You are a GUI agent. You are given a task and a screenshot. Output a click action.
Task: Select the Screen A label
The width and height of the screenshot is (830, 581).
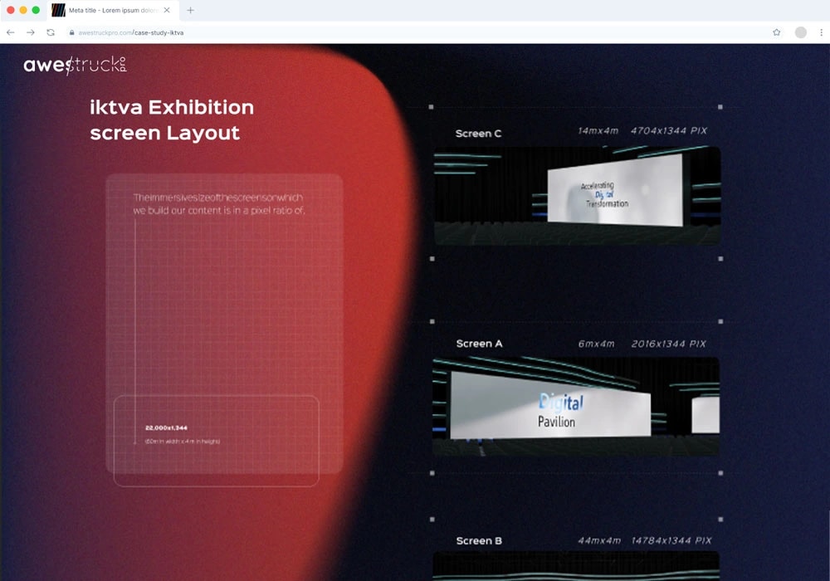479,344
